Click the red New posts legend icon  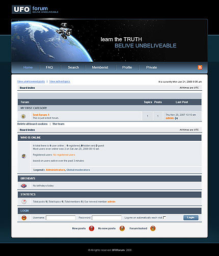click(x=92, y=228)
